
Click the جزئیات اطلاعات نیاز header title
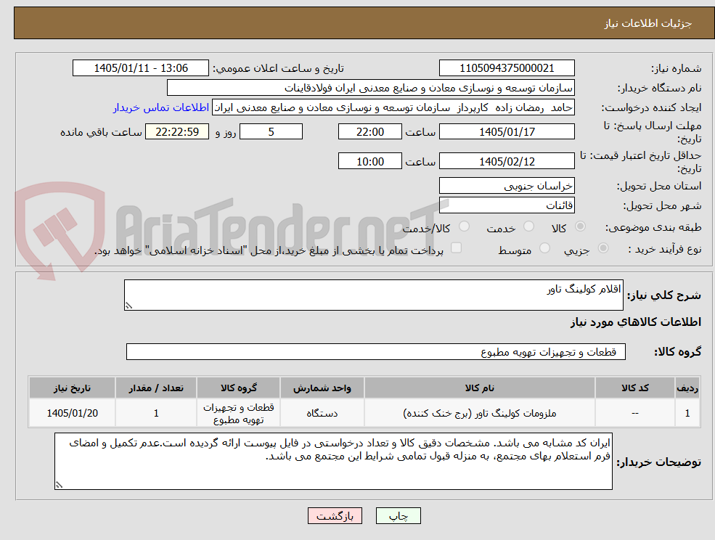point(648,23)
